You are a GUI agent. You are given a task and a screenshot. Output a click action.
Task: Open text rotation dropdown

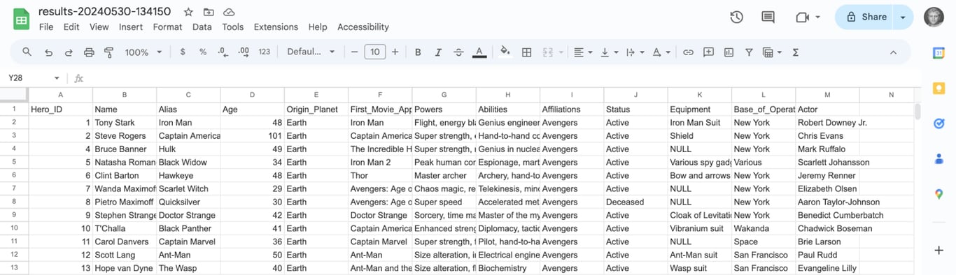(x=661, y=52)
